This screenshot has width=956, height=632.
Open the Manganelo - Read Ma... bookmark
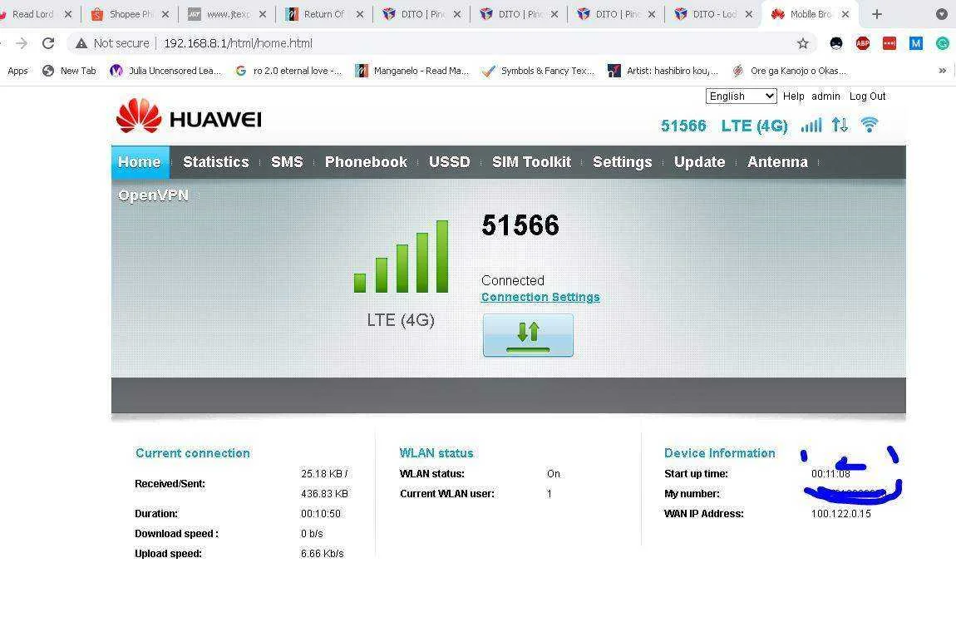click(413, 71)
